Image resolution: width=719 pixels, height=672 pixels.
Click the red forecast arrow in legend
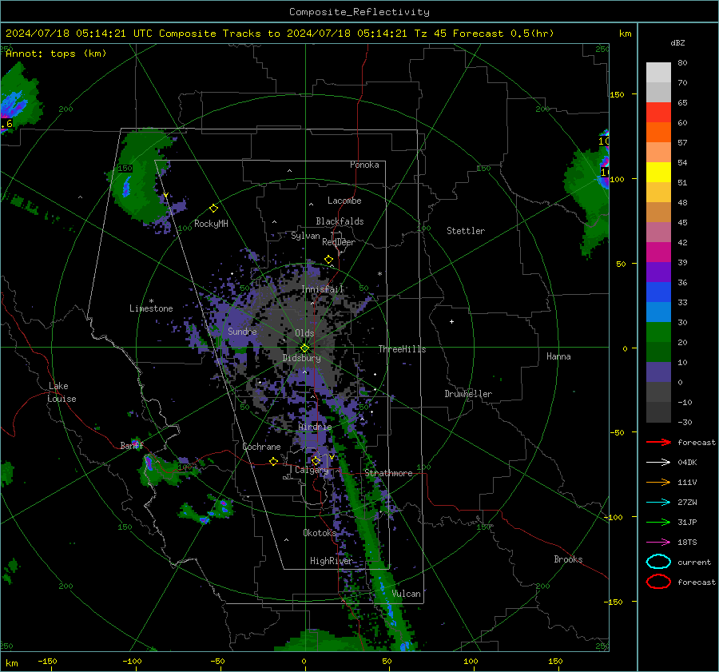[658, 442]
